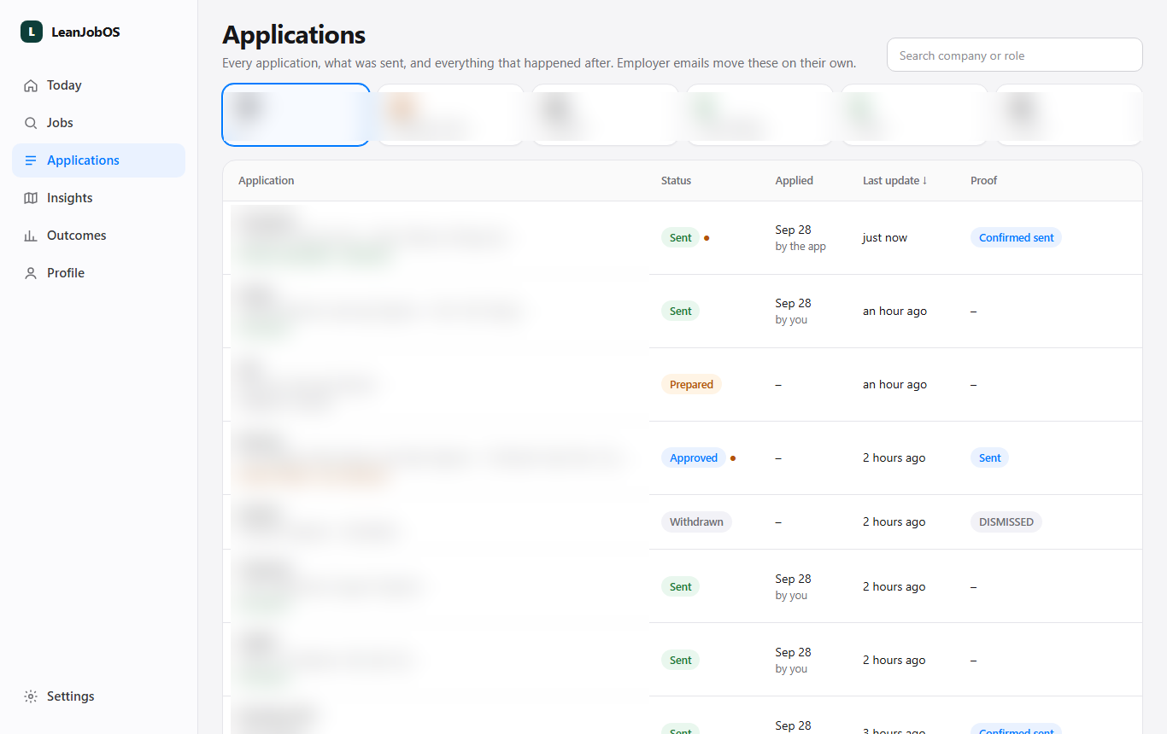This screenshot has width=1167, height=734.
Task: Click the "by the app" applied note
Action: click(800, 247)
